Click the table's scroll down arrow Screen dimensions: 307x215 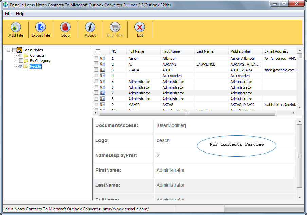pyautogui.click(x=300, y=107)
